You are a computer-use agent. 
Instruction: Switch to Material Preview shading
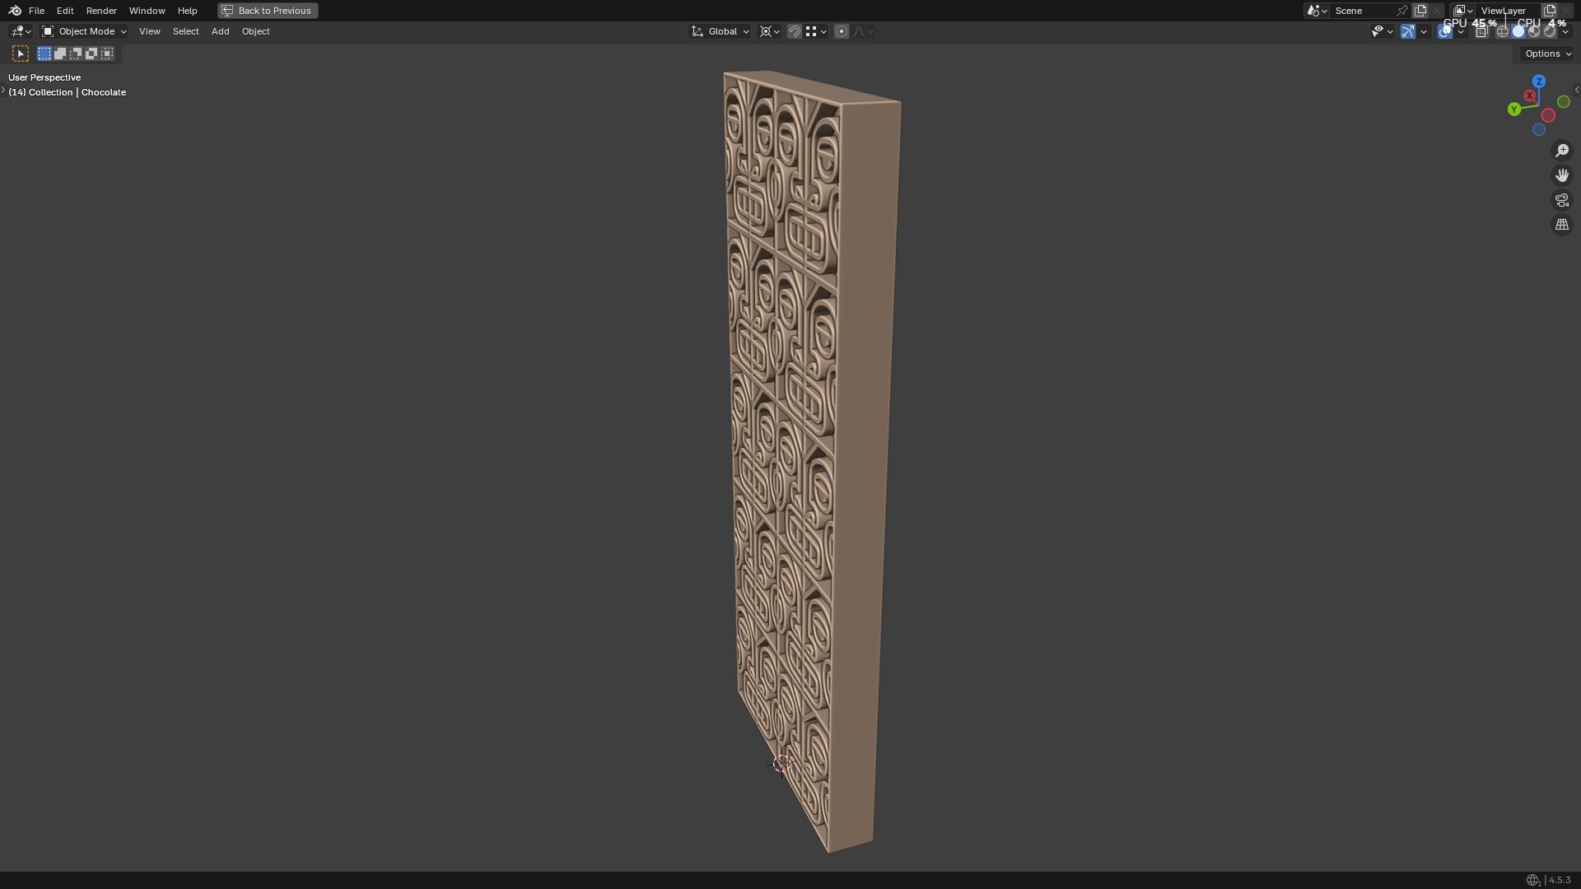[1534, 31]
